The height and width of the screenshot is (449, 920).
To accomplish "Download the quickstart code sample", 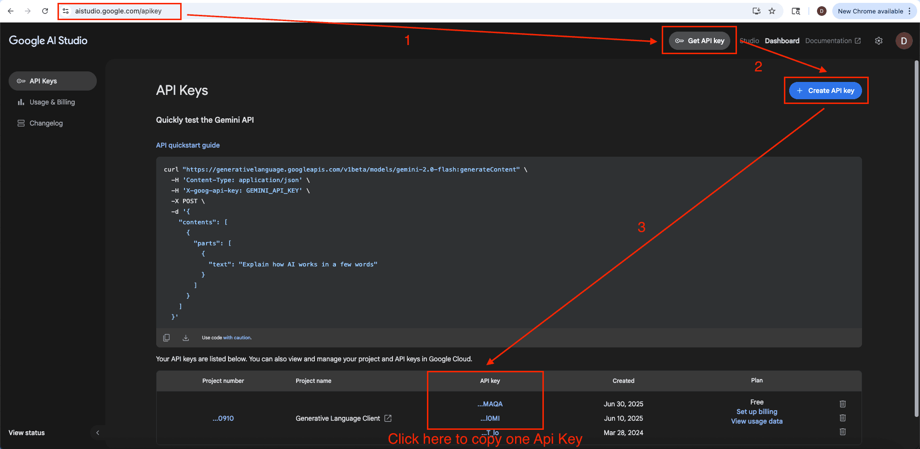I will click(185, 337).
